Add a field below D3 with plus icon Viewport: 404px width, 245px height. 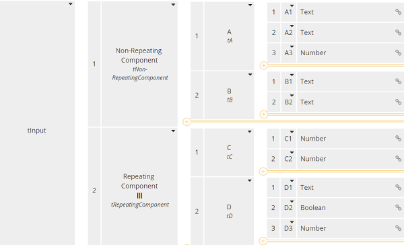pyautogui.click(x=263, y=241)
